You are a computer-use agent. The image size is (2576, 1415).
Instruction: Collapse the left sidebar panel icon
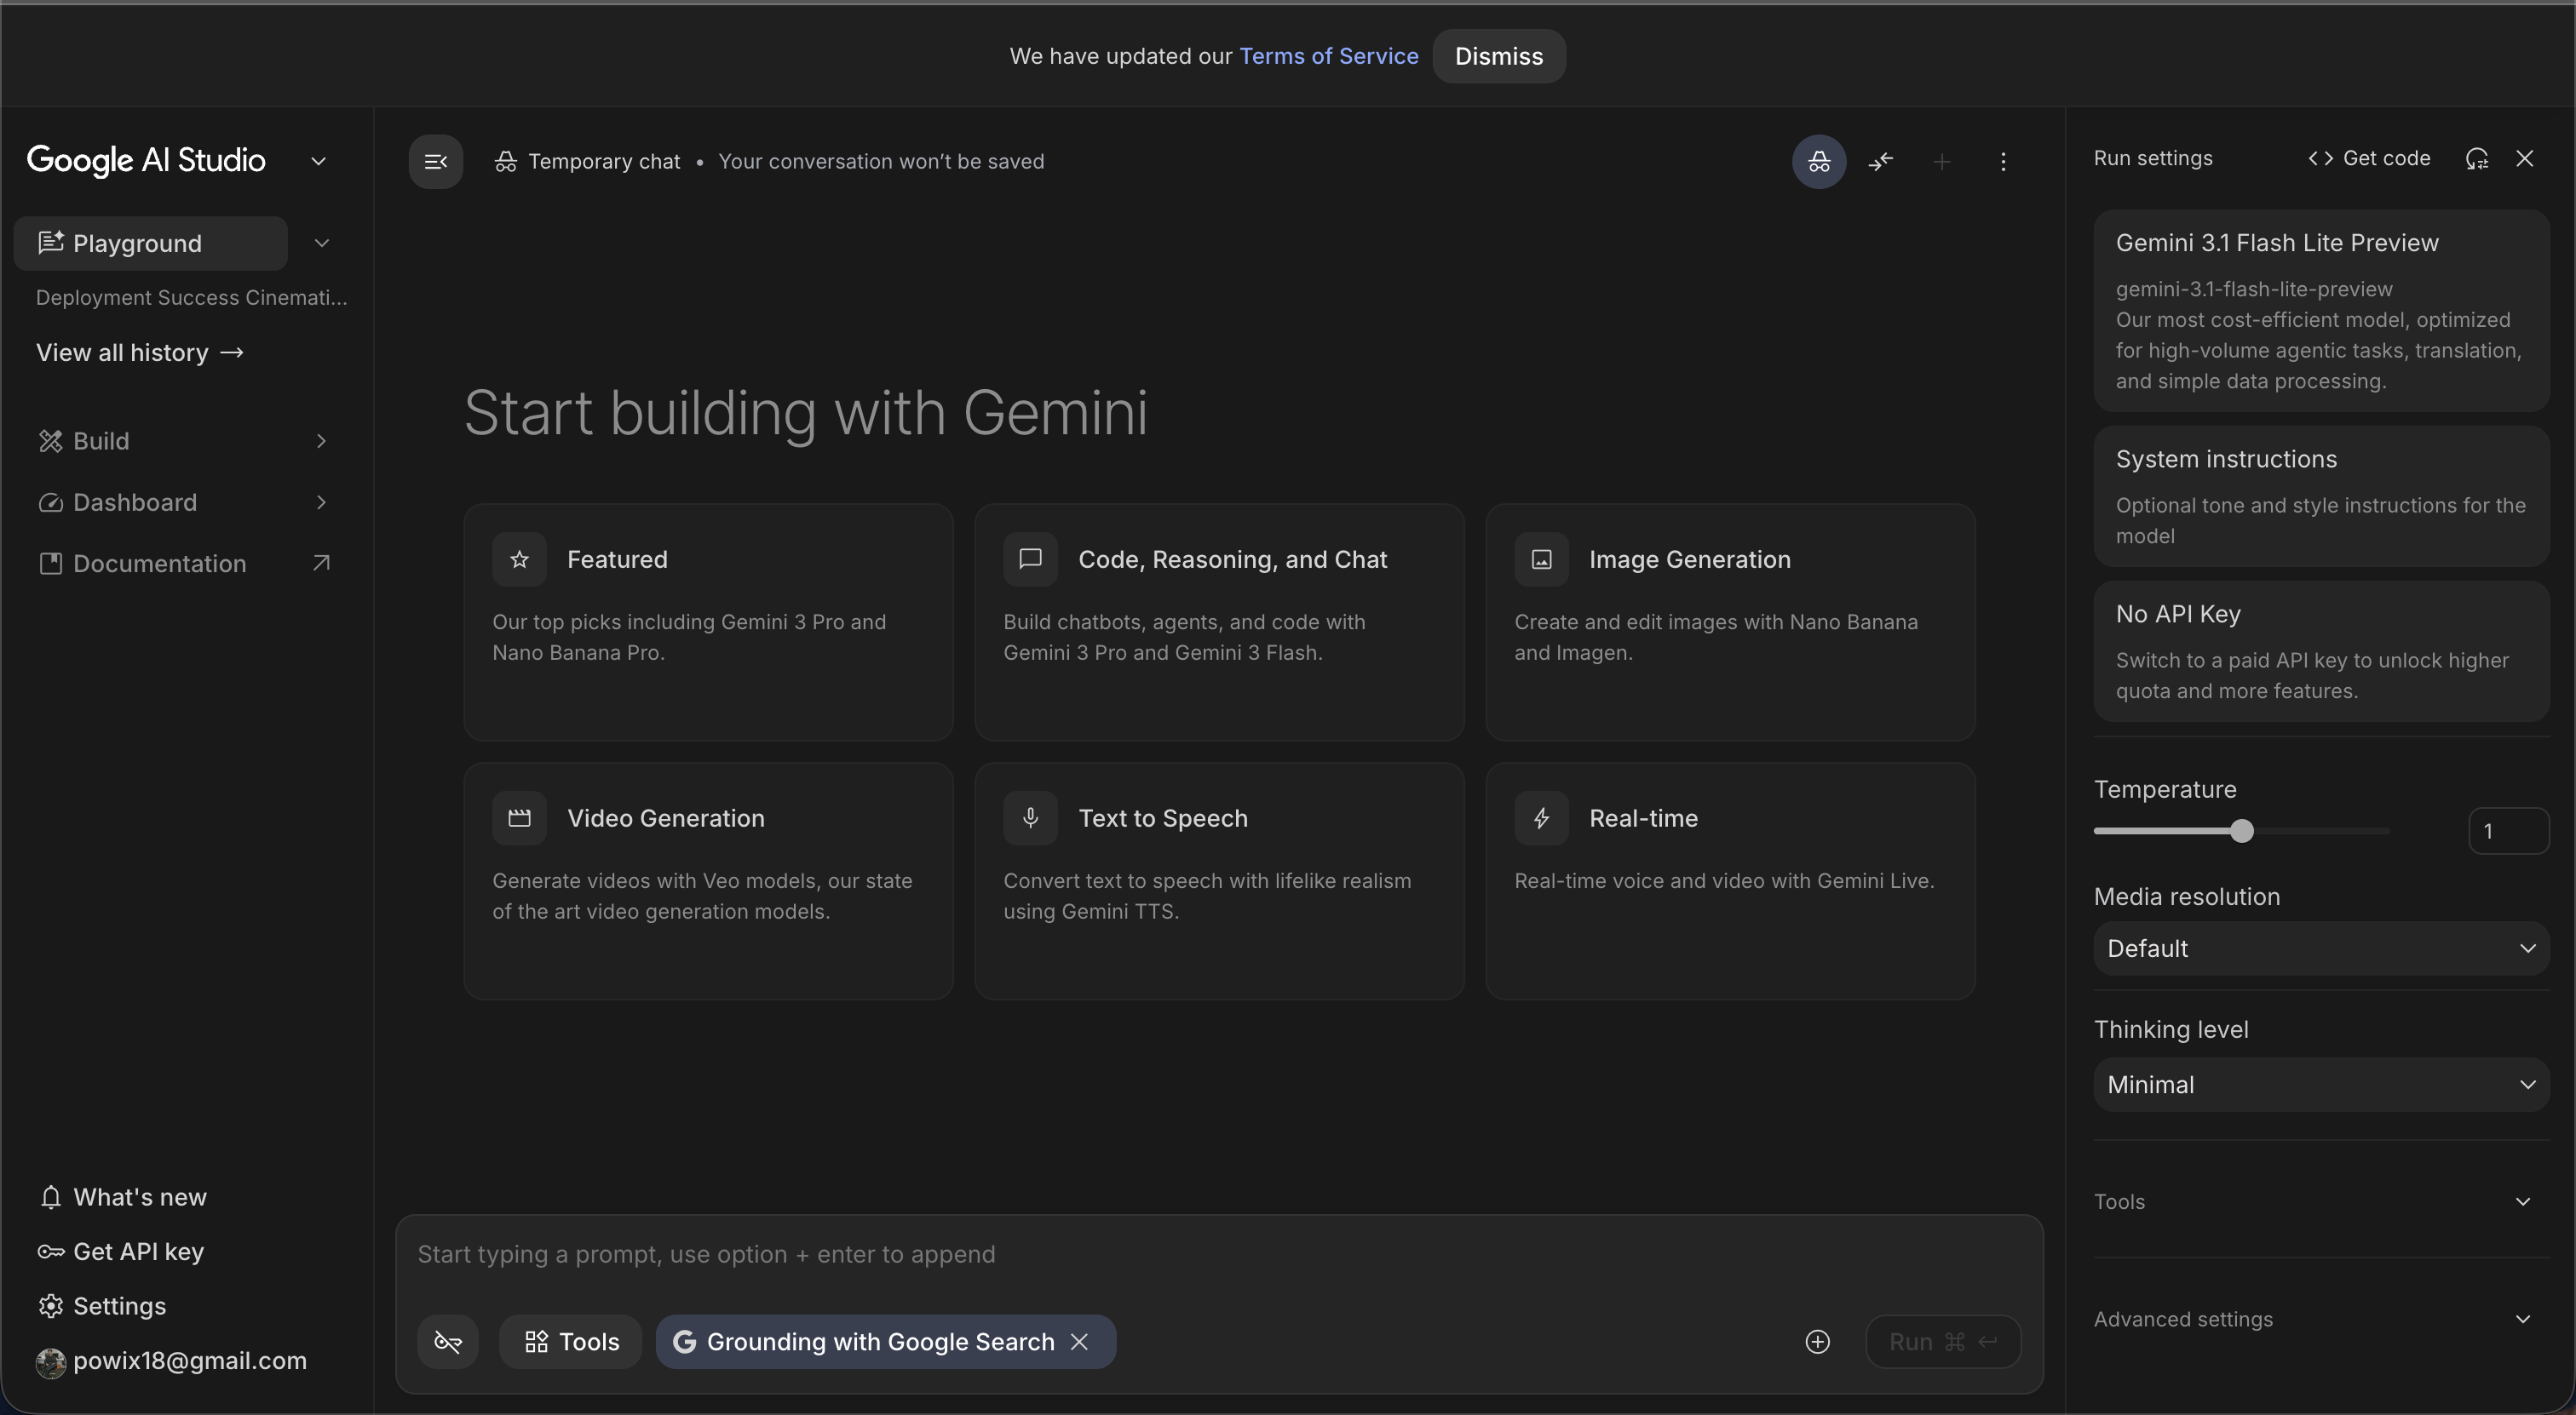(435, 161)
